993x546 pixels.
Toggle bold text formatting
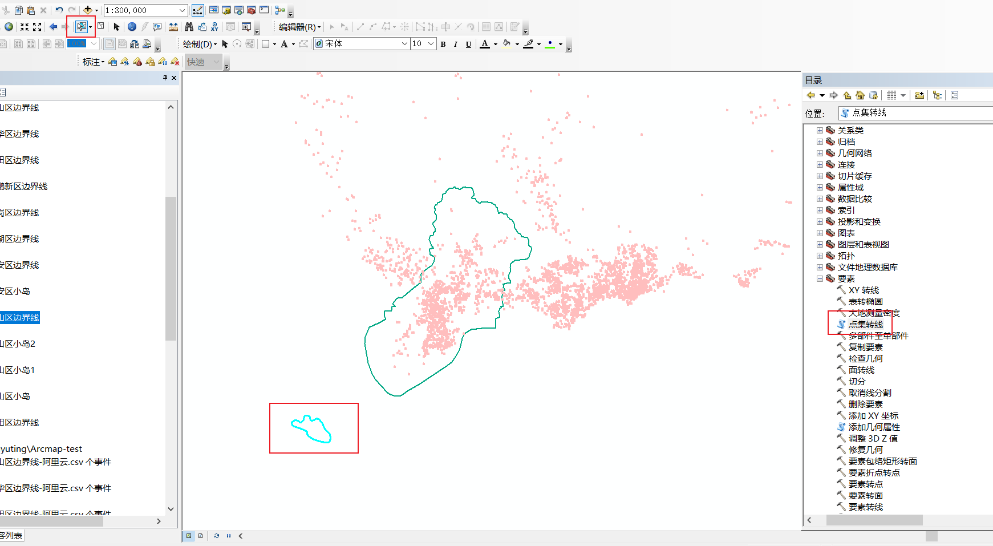[x=443, y=44]
